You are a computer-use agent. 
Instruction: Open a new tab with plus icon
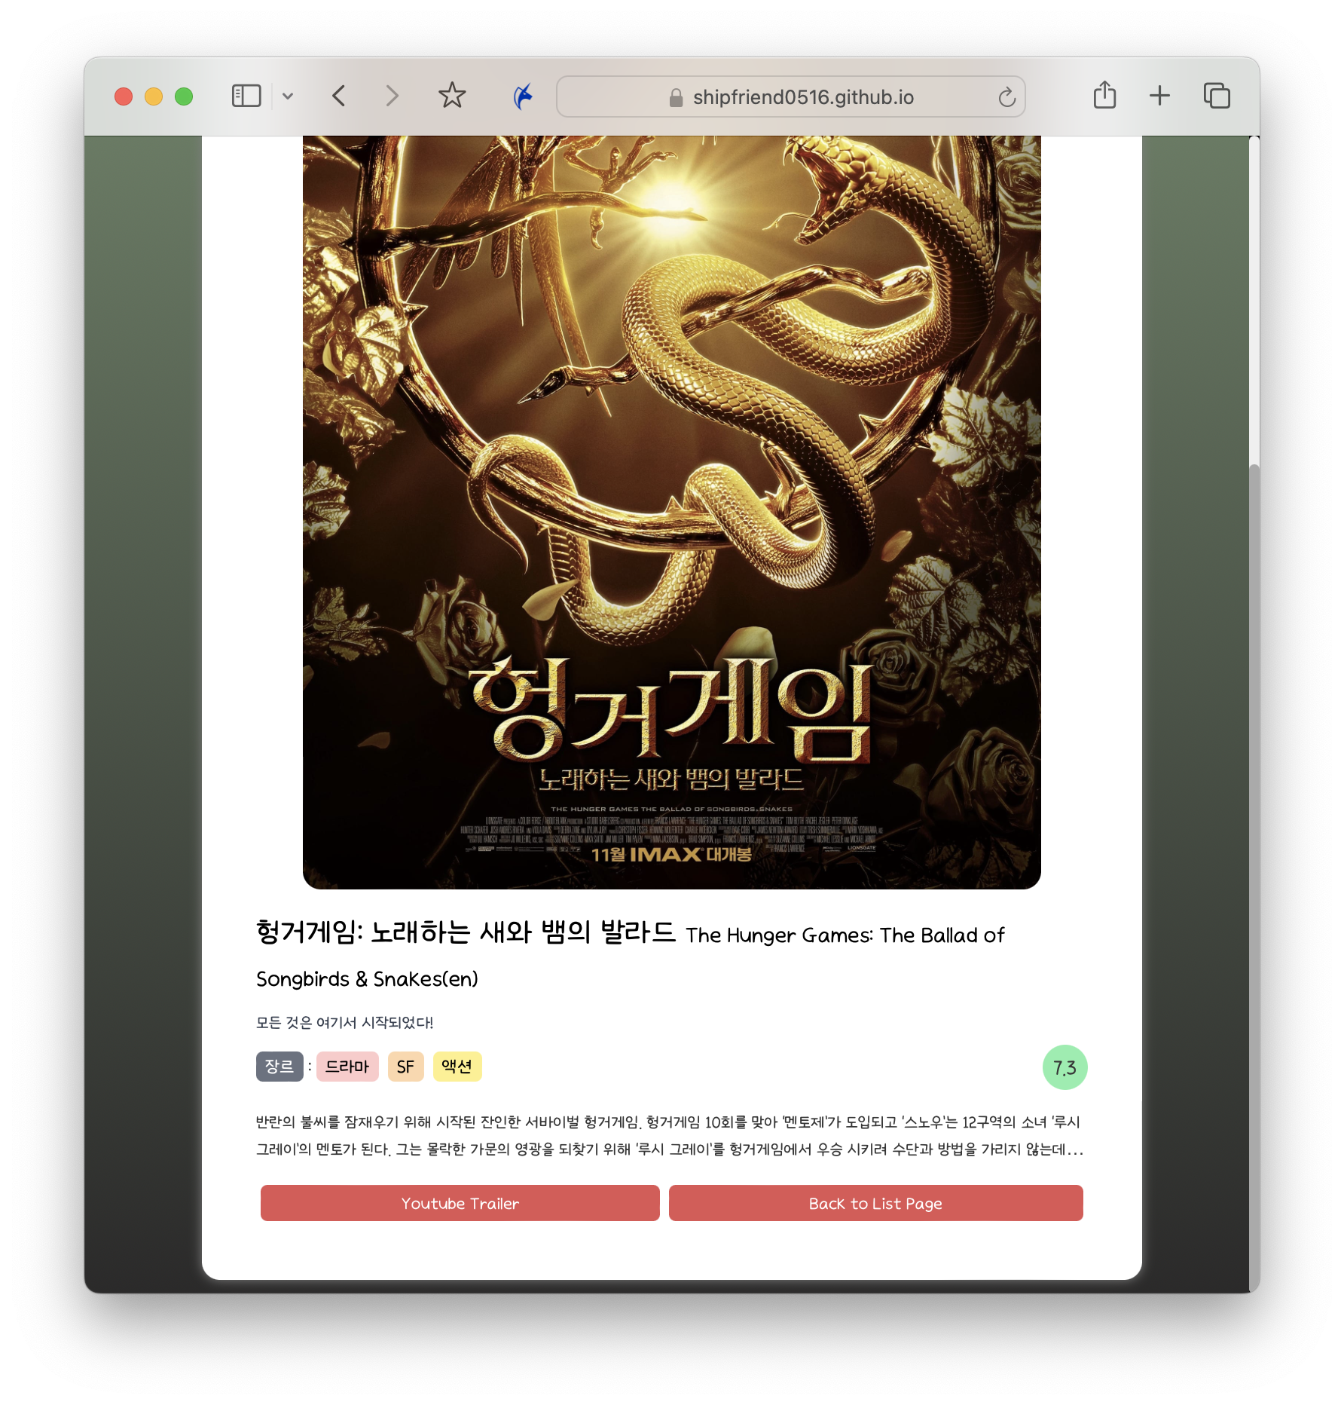1159,96
